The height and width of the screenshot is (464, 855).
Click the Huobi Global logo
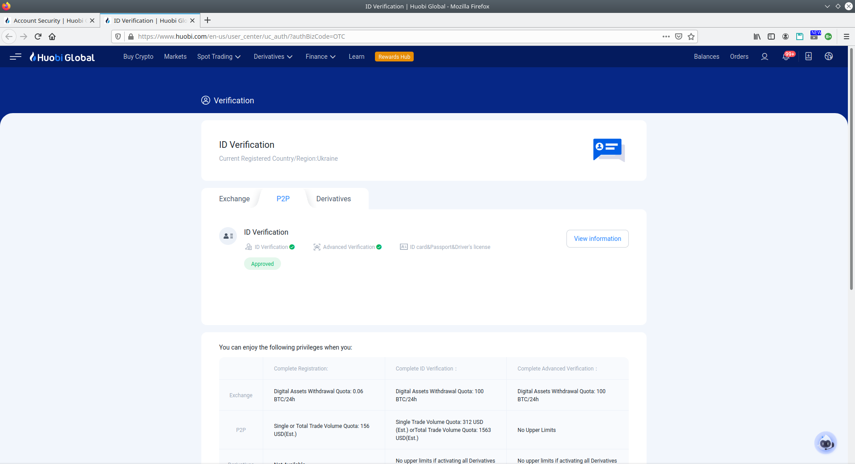pyautogui.click(x=62, y=57)
